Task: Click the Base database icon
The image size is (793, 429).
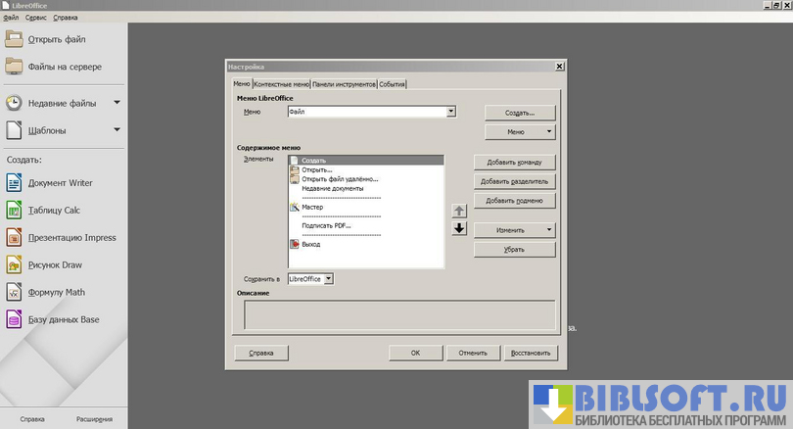Action: point(14,319)
